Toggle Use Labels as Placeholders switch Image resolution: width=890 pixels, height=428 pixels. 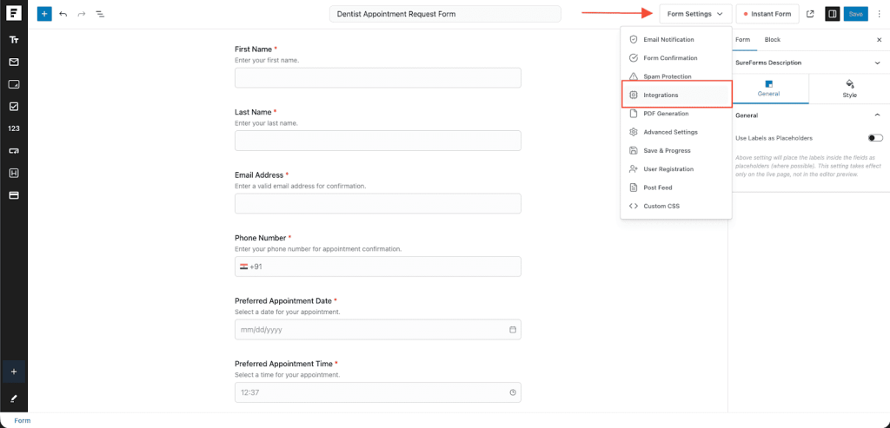(x=874, y=138)
